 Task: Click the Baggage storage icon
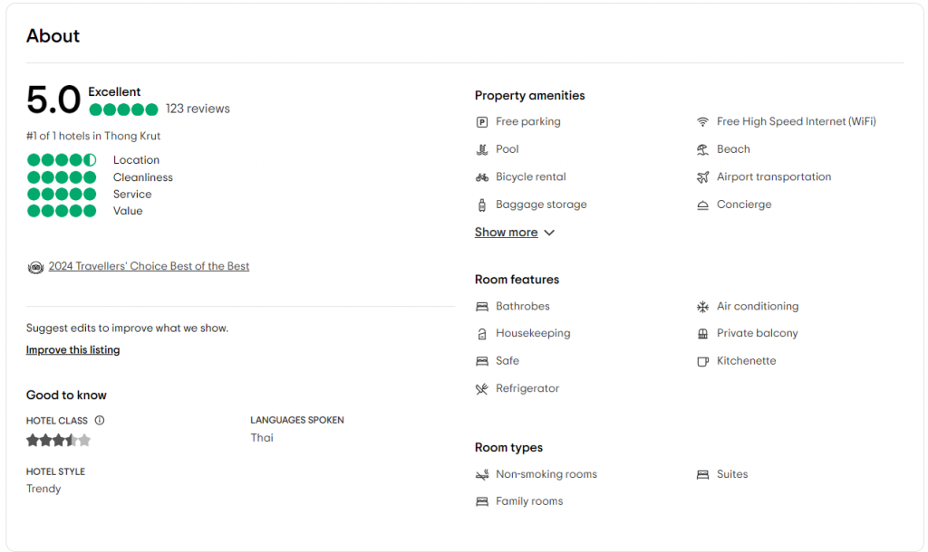(x=482, y=205)
